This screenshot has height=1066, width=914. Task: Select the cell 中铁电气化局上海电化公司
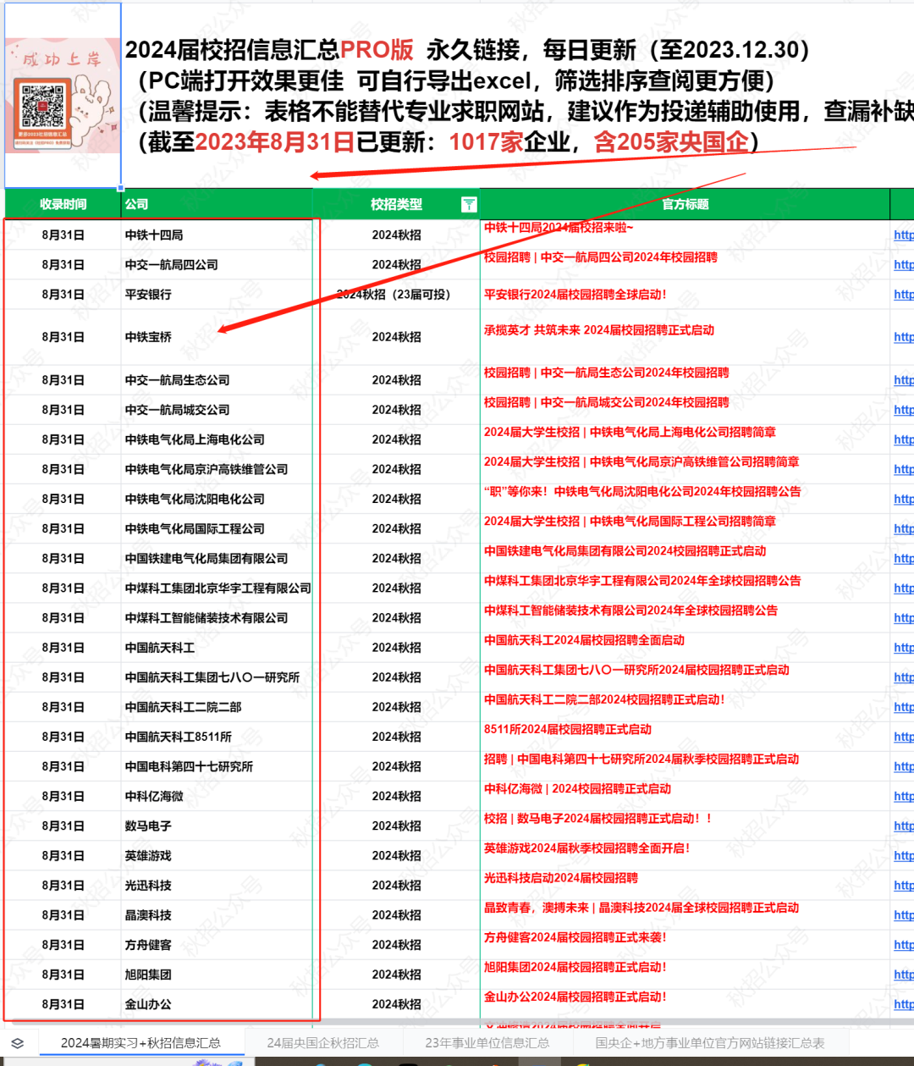pyautogui.click(x=217, y=439)
